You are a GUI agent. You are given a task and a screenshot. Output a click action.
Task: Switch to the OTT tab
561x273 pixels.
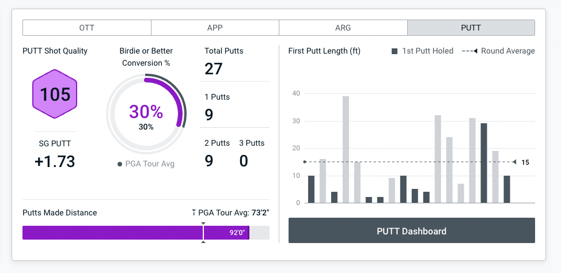tap(87, 28)
